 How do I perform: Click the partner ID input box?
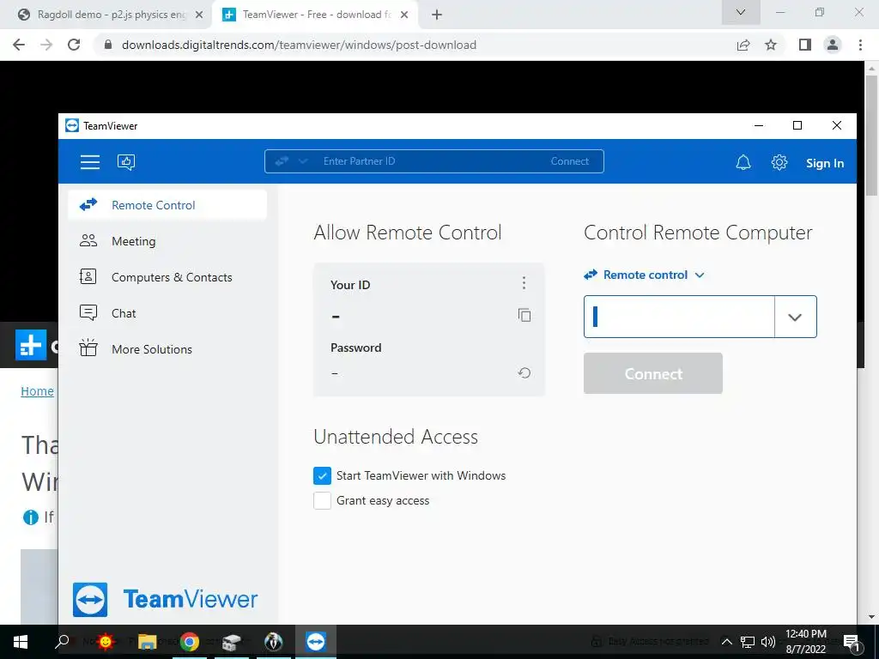pos(679,317)
